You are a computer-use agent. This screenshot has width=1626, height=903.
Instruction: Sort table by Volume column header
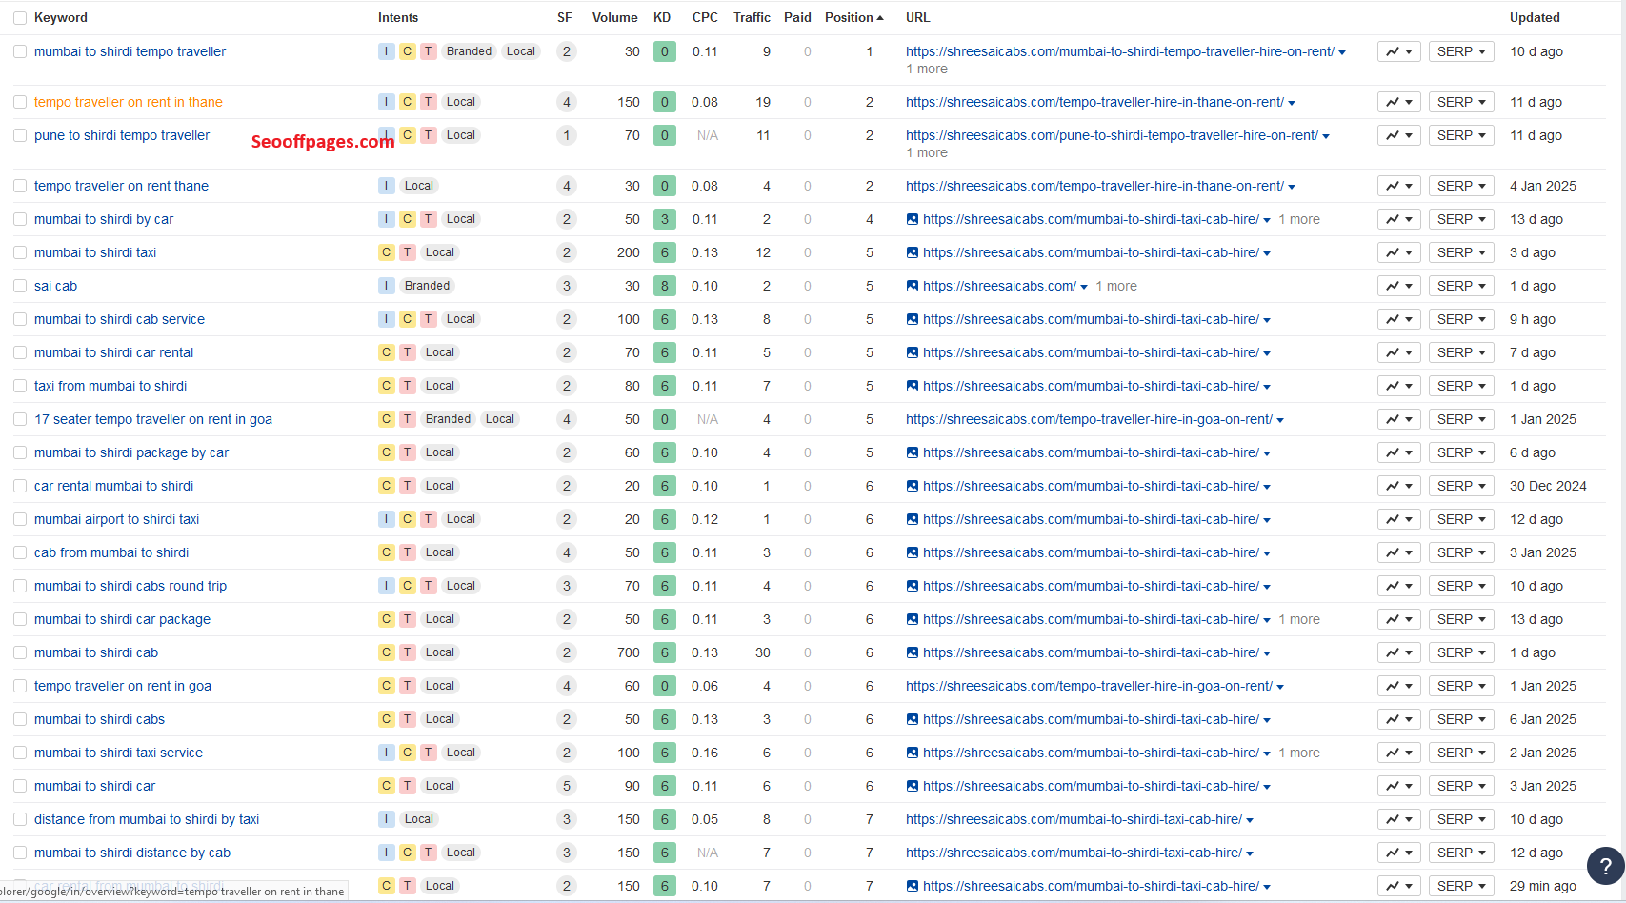(x=614, y=17)
